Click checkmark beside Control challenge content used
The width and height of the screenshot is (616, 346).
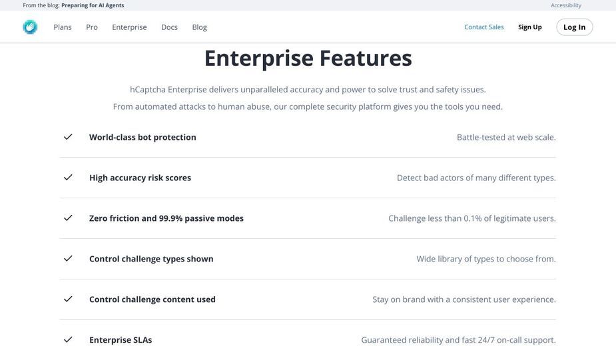[68, 299]
